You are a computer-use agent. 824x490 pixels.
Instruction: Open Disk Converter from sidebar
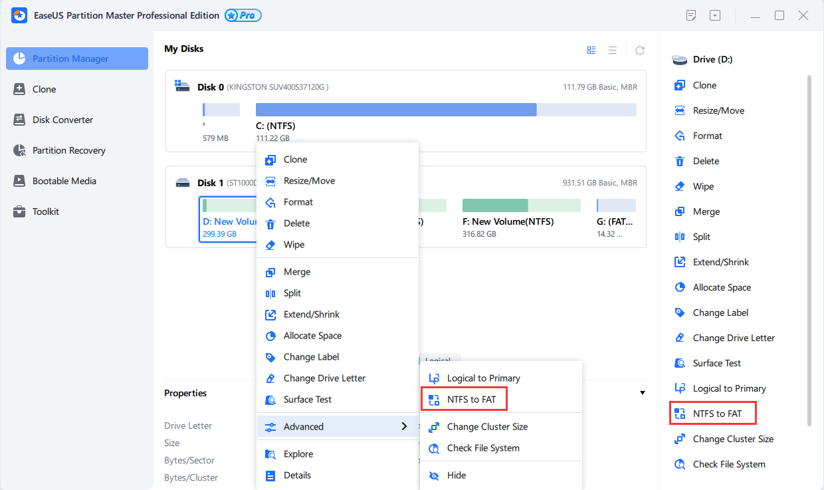pyautogui.click(x=62, y=120)
